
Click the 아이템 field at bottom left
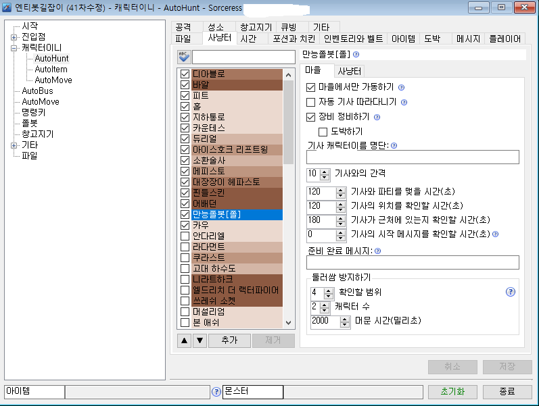pyautogui.click(x=34, y=392)
